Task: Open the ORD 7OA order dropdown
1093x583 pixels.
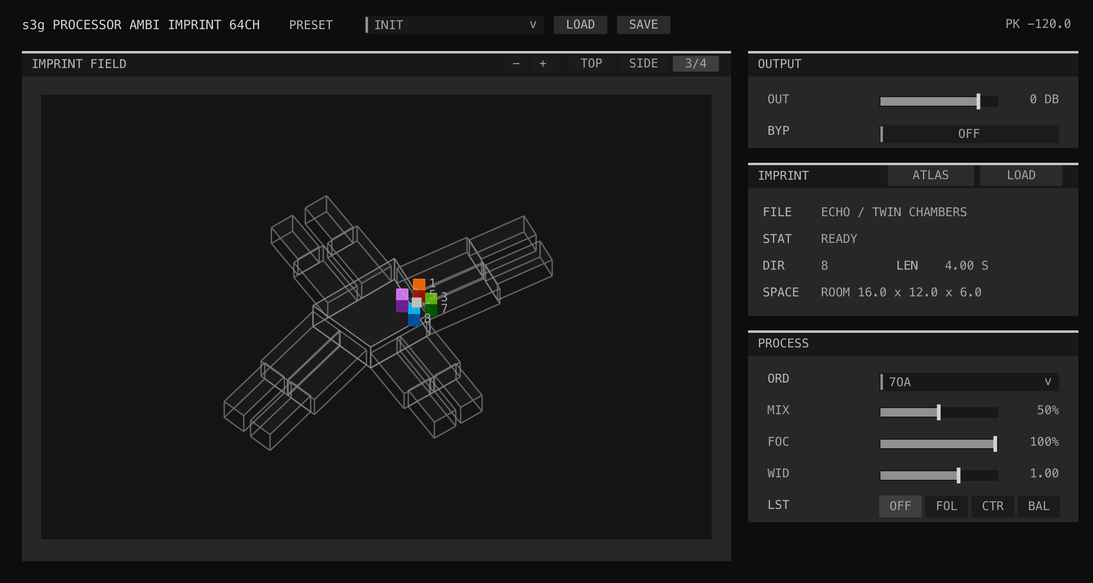Action: pyautogui.click(x=969, y=382)
